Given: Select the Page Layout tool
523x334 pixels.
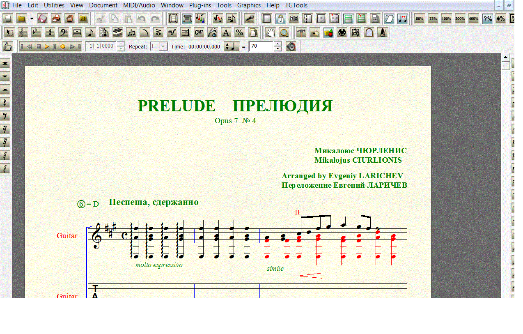Looking at the screenshot, I should coord(253,32).
